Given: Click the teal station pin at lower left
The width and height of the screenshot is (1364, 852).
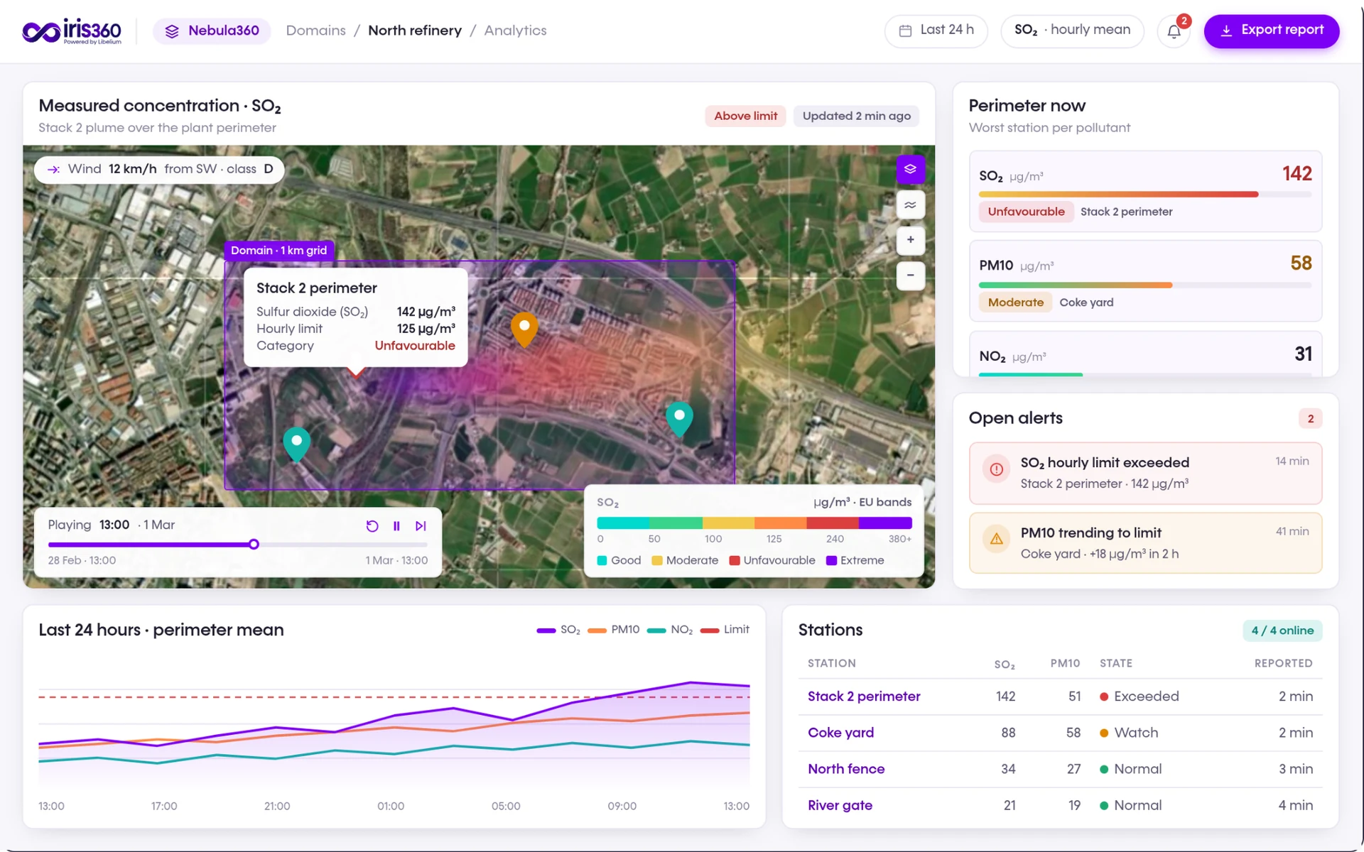Looking at the screenshot, I should [x=297, y=444].
